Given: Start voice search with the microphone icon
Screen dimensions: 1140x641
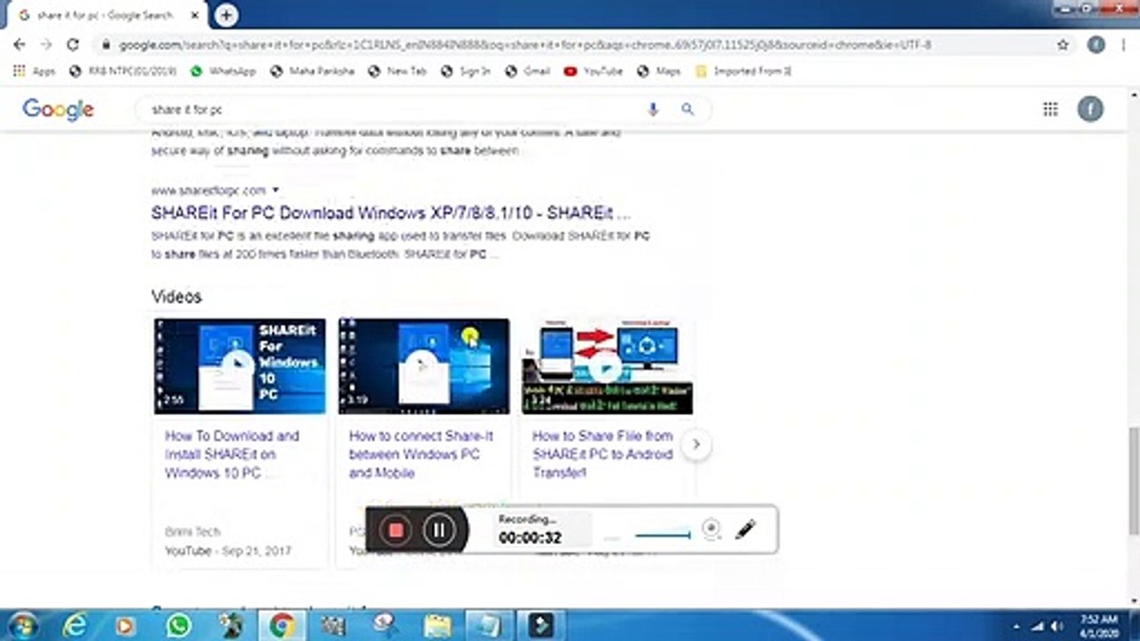Looking at the screenshot, I should tap(653, 110).
